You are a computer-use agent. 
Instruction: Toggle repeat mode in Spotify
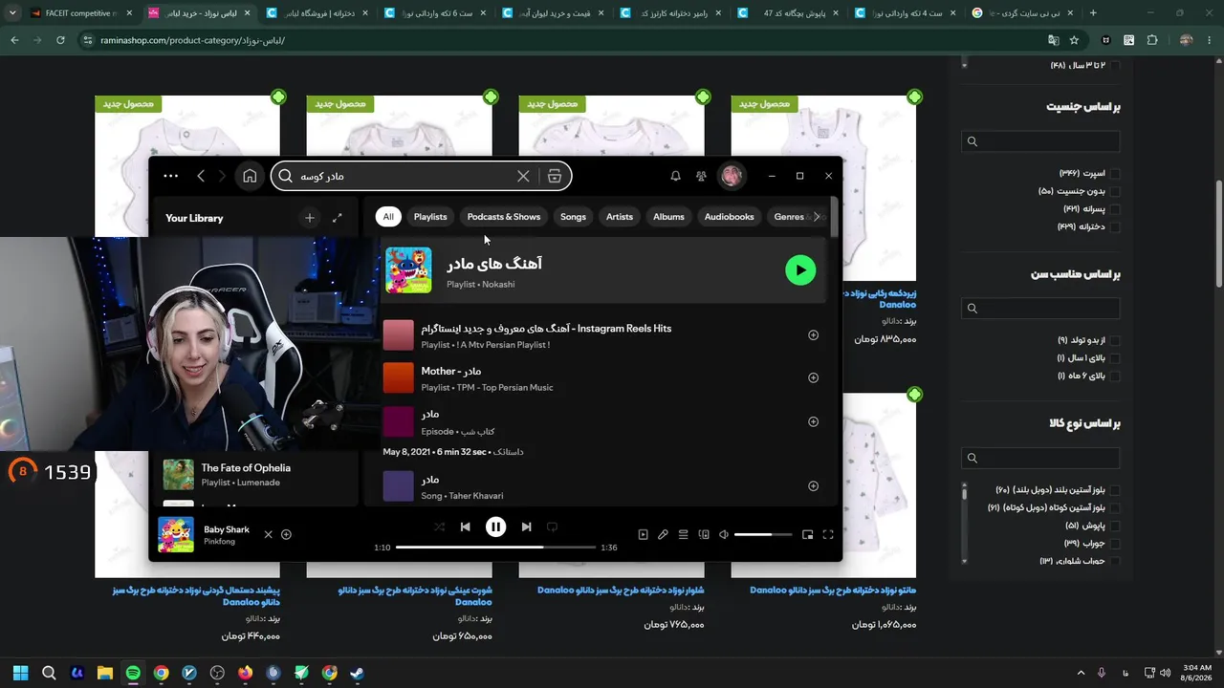(552, 527)
